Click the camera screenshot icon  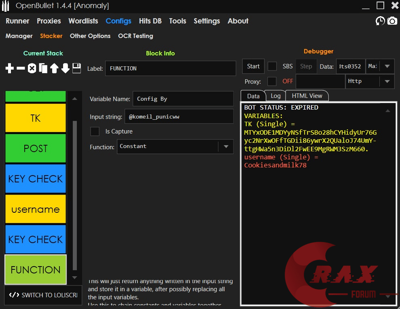[392, 21]
